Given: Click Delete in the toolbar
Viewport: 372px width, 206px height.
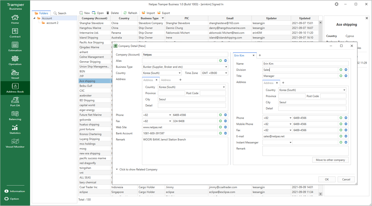Looking at the screenshot, I should [x=112, y=13].
